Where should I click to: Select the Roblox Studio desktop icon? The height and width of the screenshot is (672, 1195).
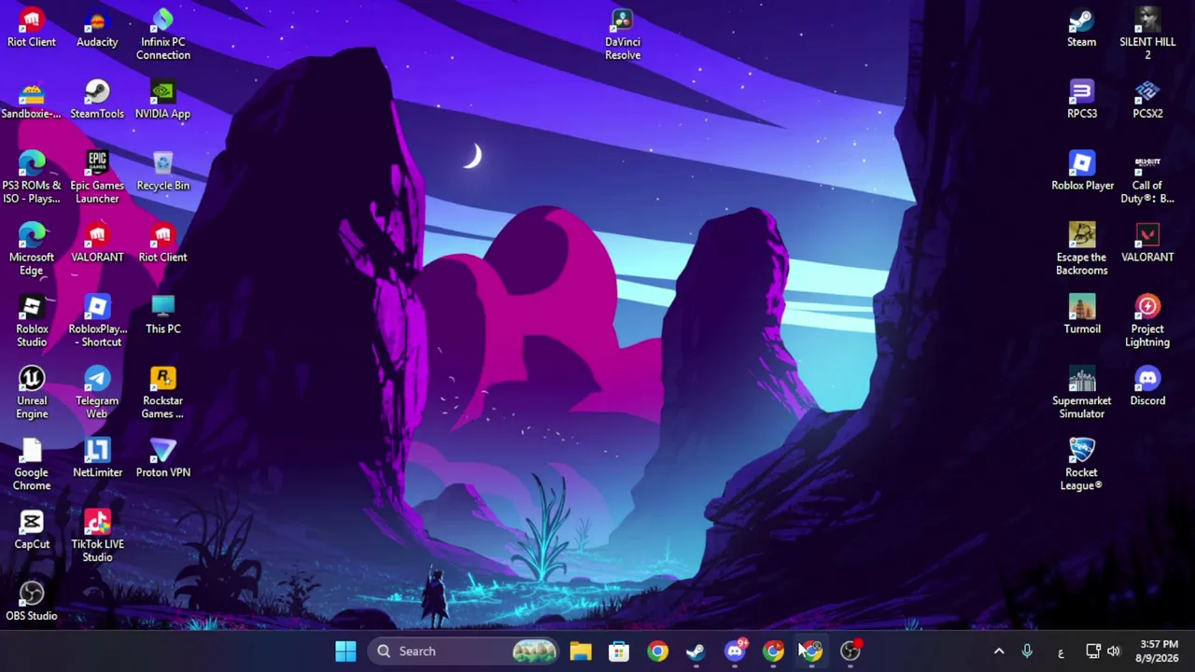click(32, 321)
